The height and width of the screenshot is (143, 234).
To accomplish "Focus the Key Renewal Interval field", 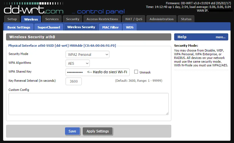I will (x=74, y=81).
